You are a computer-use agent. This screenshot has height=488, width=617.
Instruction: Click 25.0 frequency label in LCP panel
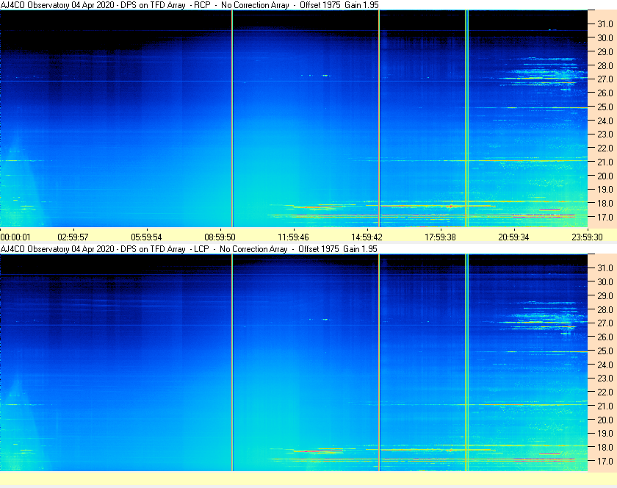605,351
